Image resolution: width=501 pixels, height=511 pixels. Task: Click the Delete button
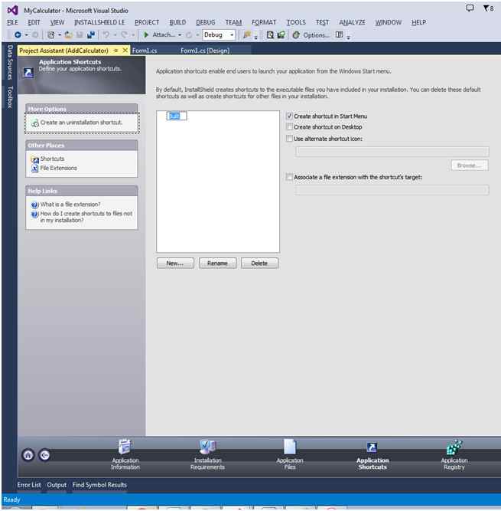(259, 264)
